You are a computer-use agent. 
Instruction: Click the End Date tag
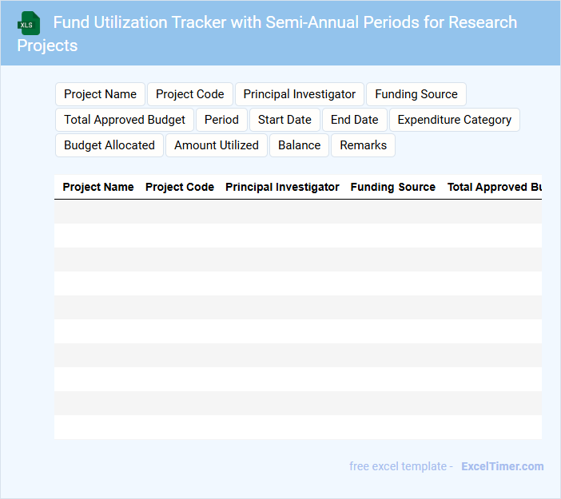coord(354,120)
